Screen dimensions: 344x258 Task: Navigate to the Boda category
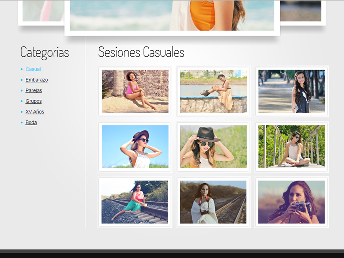coord(31,123)
